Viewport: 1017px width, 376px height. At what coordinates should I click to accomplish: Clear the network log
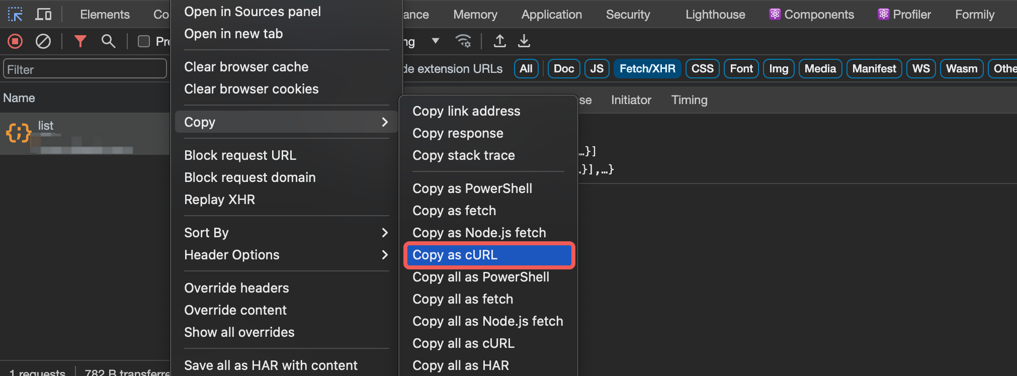click(43, 41)
